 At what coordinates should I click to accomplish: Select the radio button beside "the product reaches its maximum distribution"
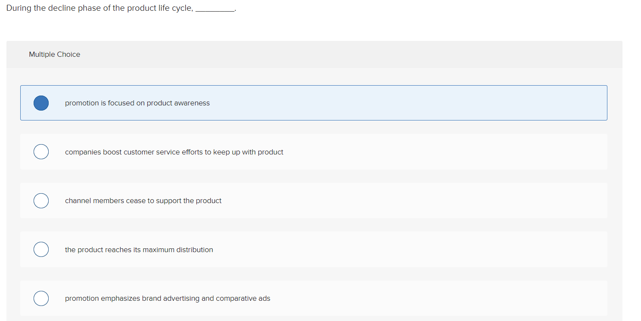[41, 249]
